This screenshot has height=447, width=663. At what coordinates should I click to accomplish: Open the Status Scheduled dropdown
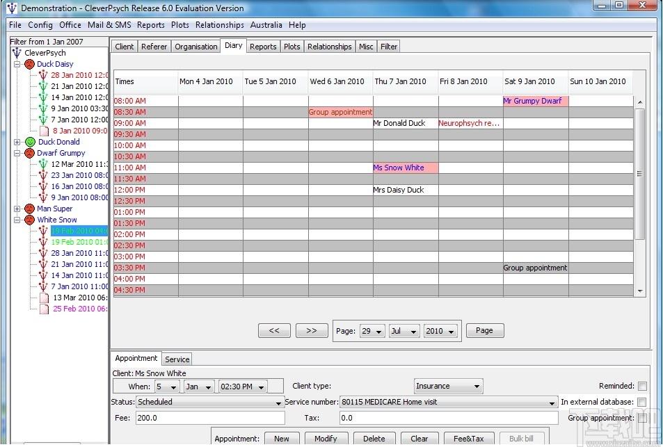pos(209,402)
